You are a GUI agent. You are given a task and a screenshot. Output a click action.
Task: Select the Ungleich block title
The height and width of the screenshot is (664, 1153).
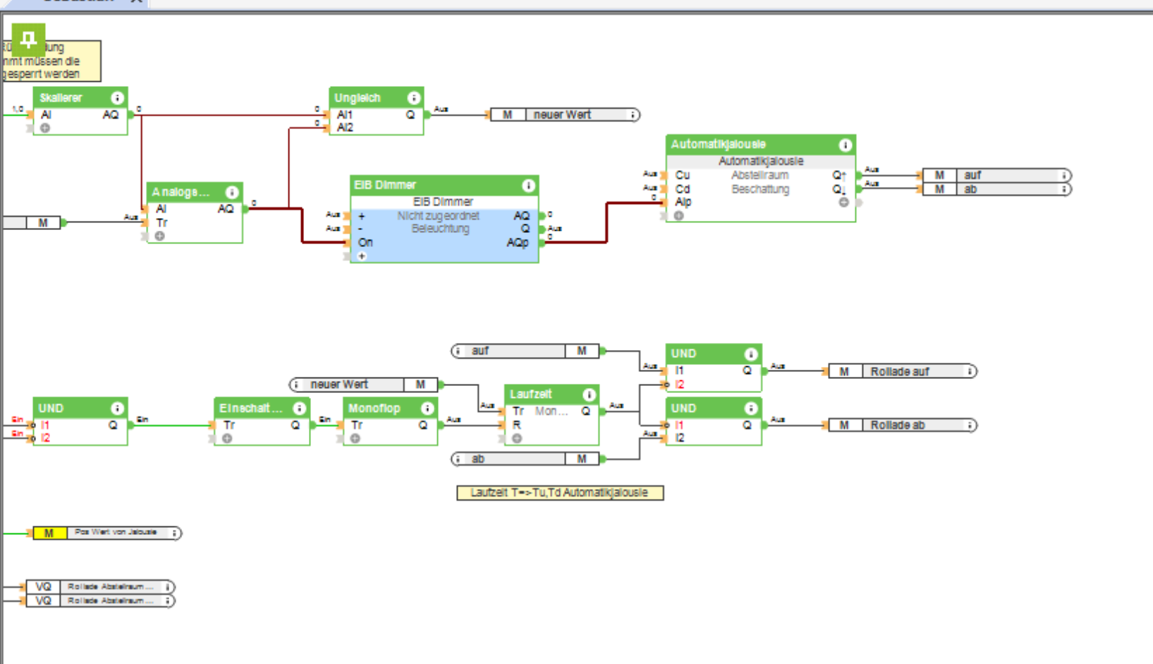point(358,97)
